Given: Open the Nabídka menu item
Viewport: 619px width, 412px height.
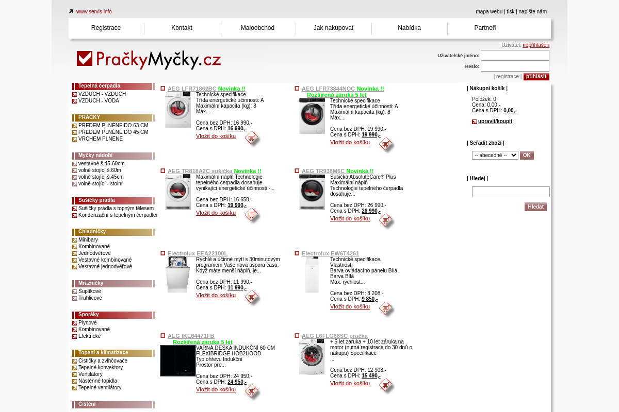Looking at the screenshot, I should (x=409, y=28).
